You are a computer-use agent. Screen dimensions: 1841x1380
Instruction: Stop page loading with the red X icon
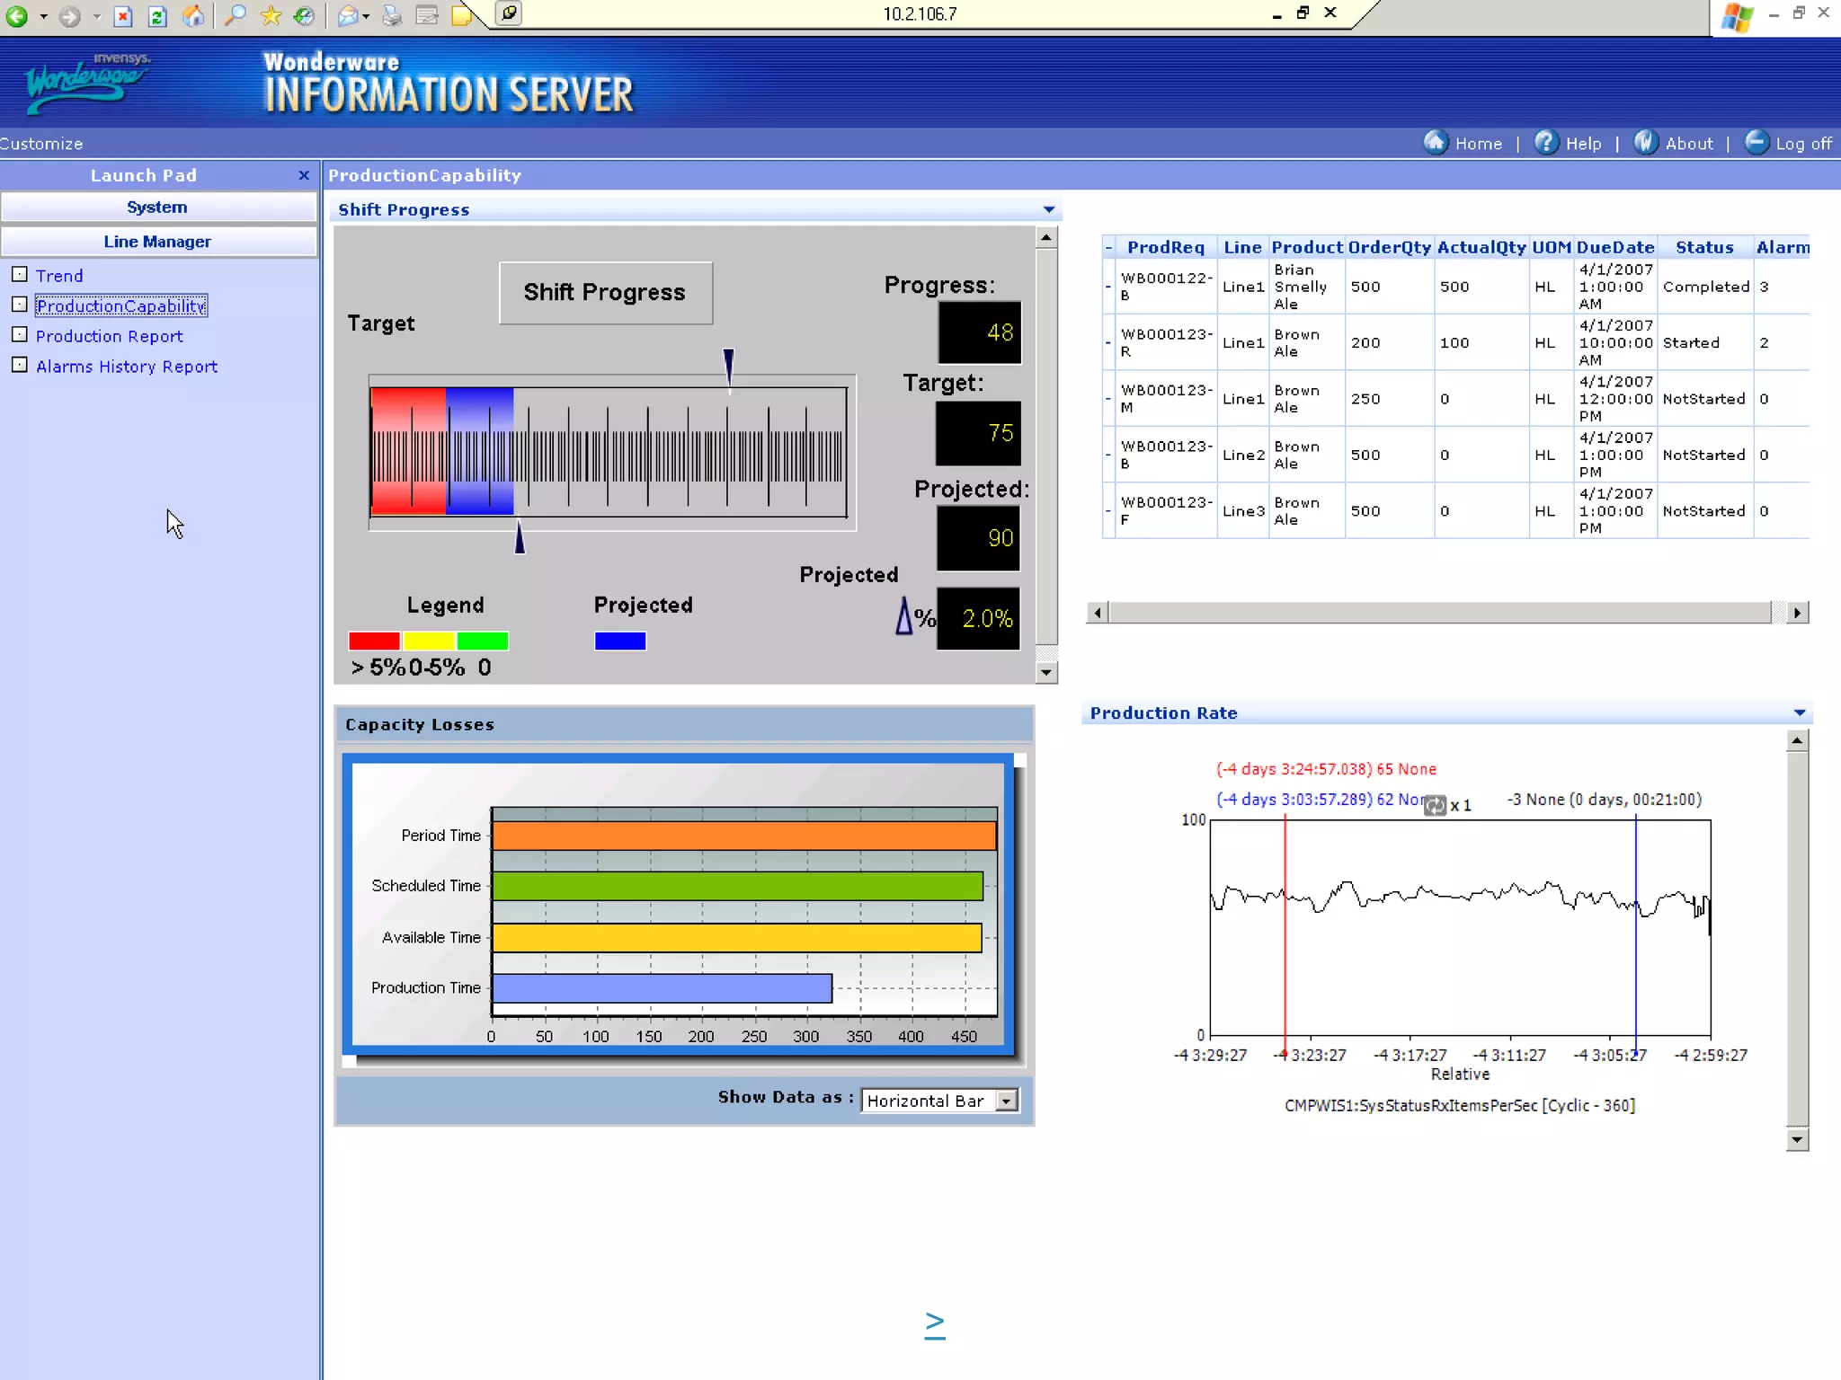[123, 15]
